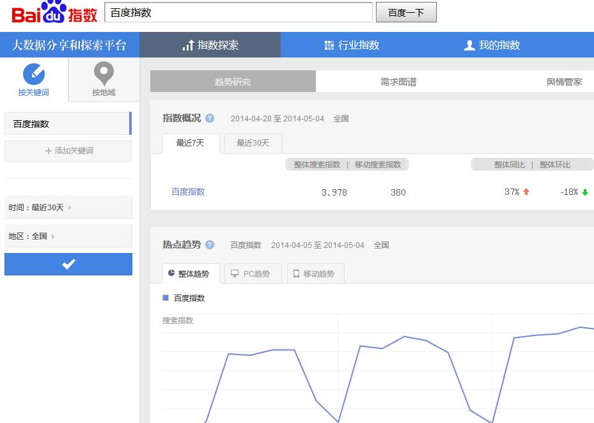Select the 按关键词 keyword search icon
The height and width of the screenshot is (423, 594).
pos(33,74)
